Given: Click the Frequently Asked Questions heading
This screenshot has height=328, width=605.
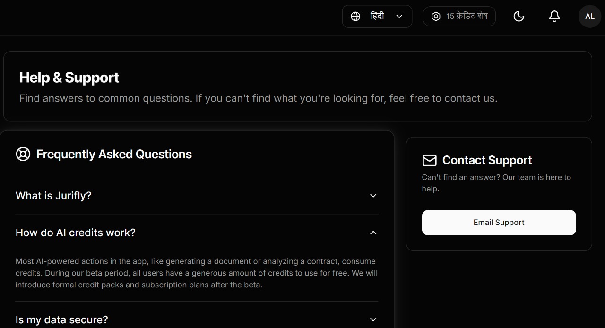Looking at the screenshot, I should [114, 154].
